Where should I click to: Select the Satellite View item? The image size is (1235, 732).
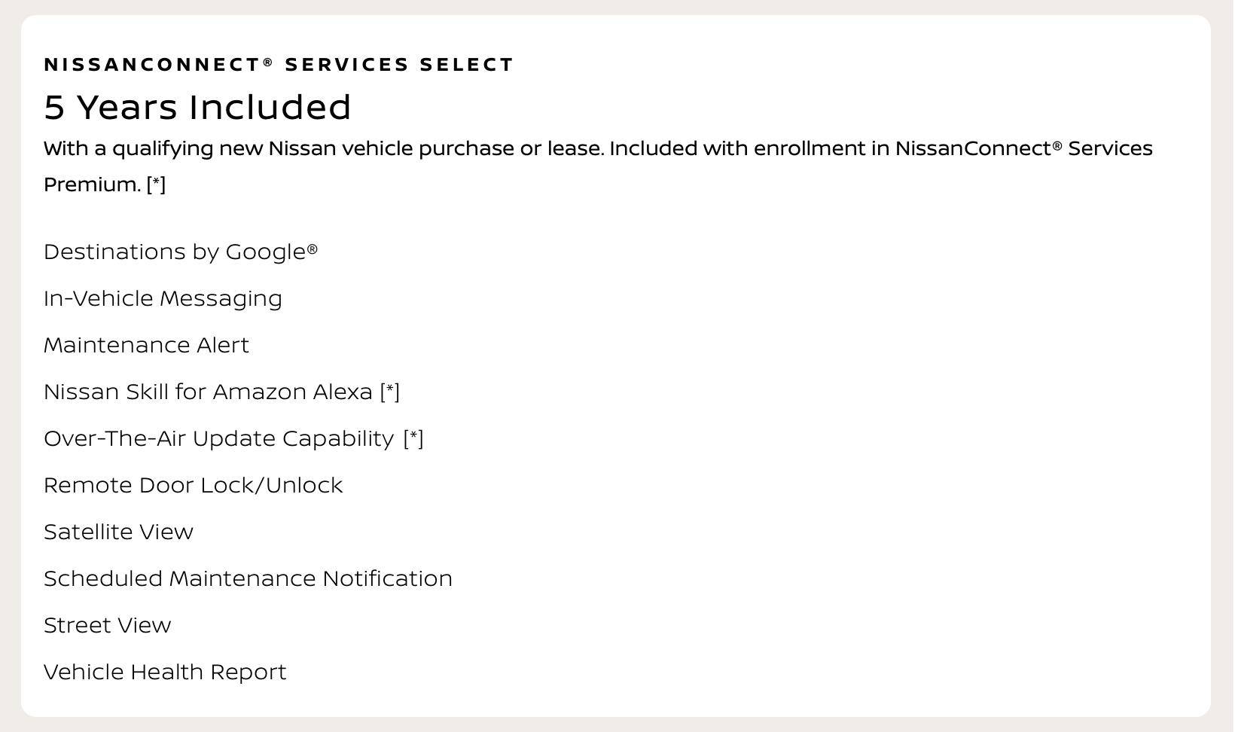[x=118, y=532]
